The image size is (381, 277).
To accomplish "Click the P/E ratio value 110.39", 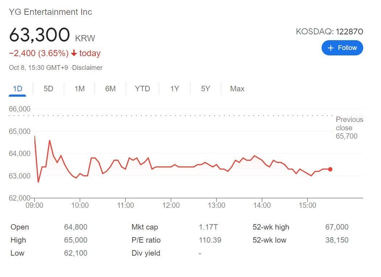I will (x=210, y=240).
